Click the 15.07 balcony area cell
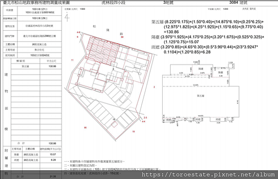278x179 pixels. tap(53, 154)
